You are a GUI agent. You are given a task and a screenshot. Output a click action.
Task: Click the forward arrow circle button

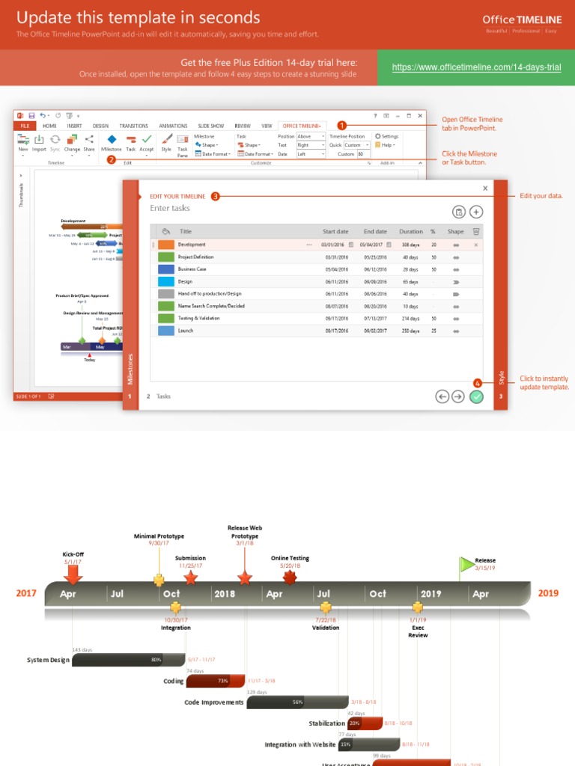click(458, 396)
